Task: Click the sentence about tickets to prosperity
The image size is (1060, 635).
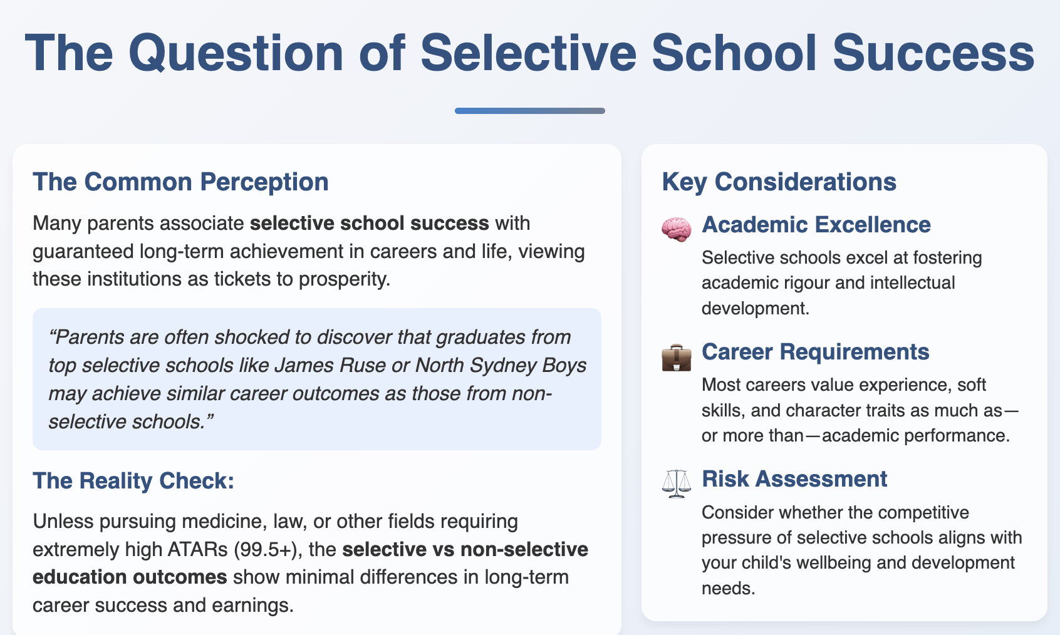Action: point(211,279)
